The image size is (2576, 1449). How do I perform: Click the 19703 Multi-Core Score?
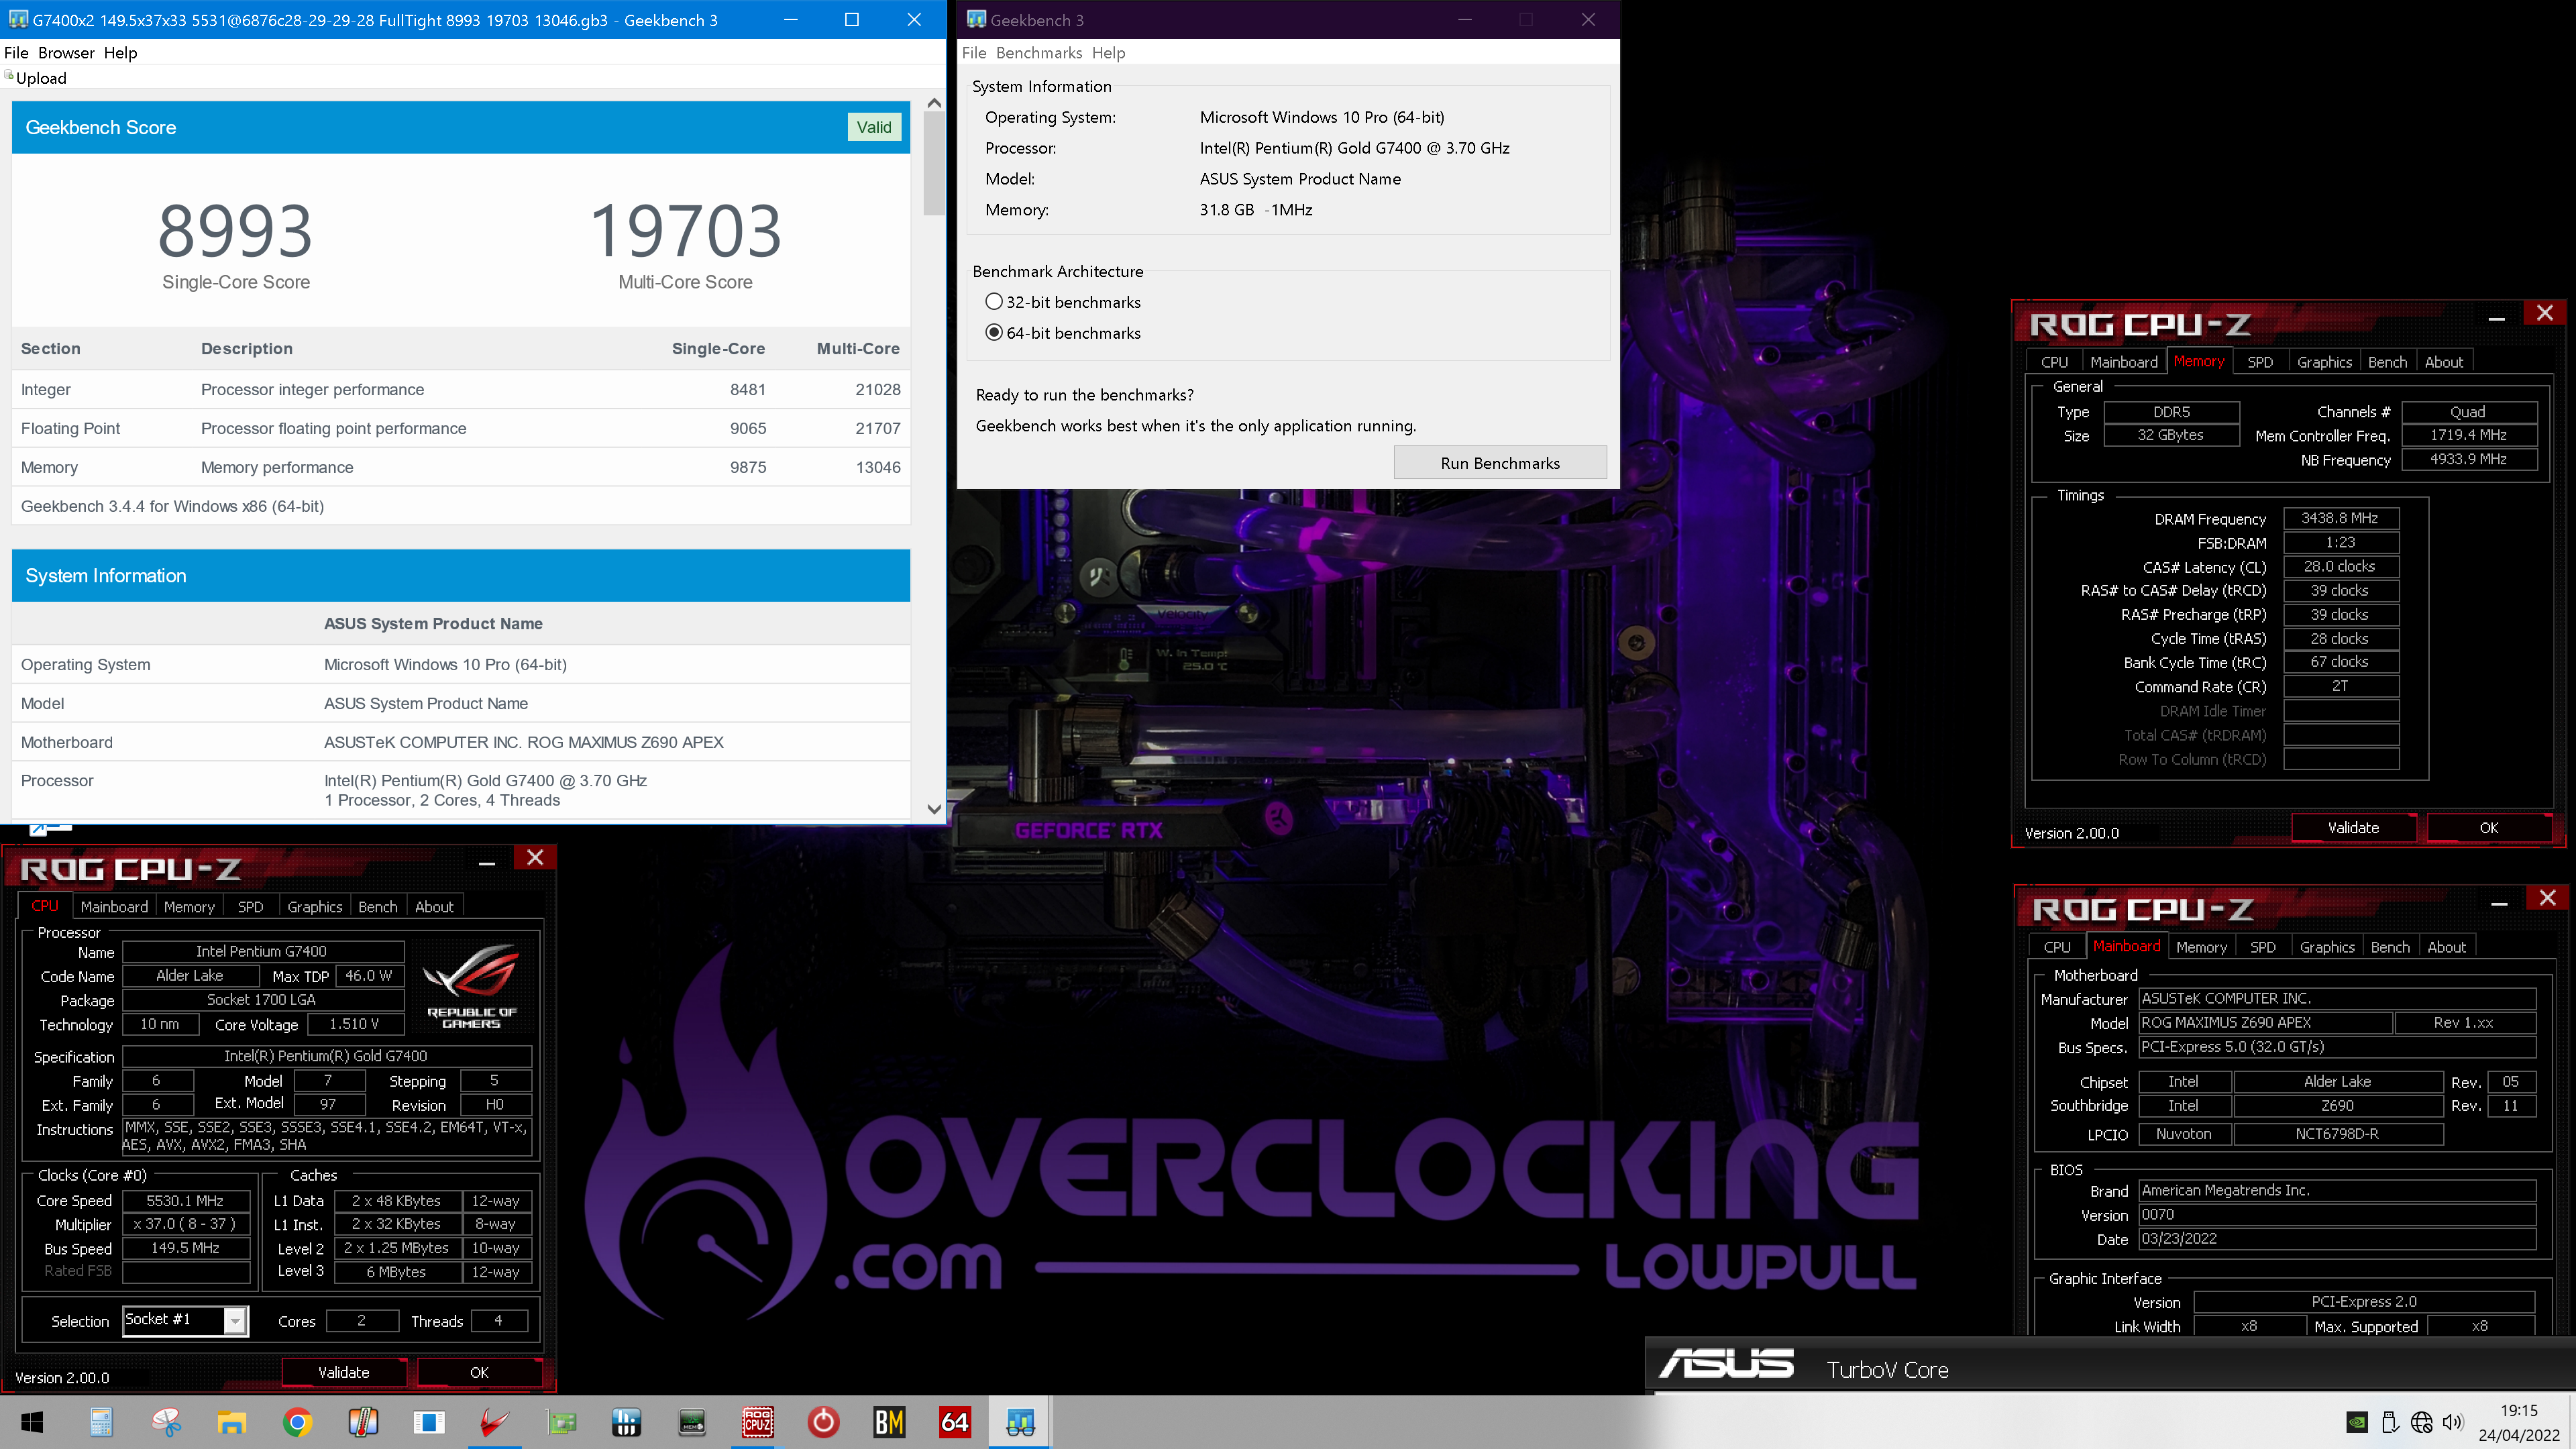coord(685,230)
